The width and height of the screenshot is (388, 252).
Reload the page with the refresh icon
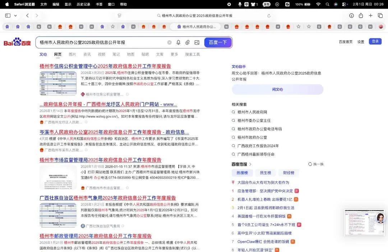click(x=269, y=15)
